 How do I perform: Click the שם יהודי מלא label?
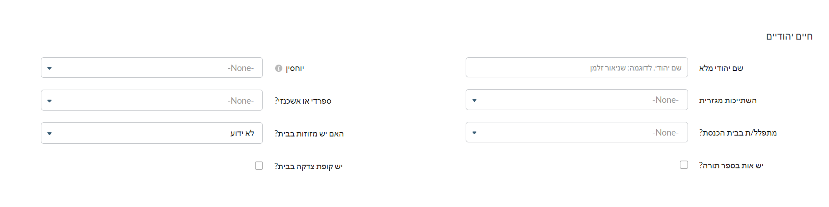click(721, 68)
